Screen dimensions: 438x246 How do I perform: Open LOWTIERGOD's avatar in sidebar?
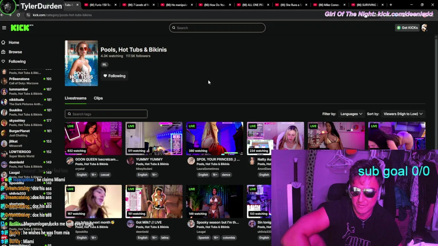pos(4,154)
